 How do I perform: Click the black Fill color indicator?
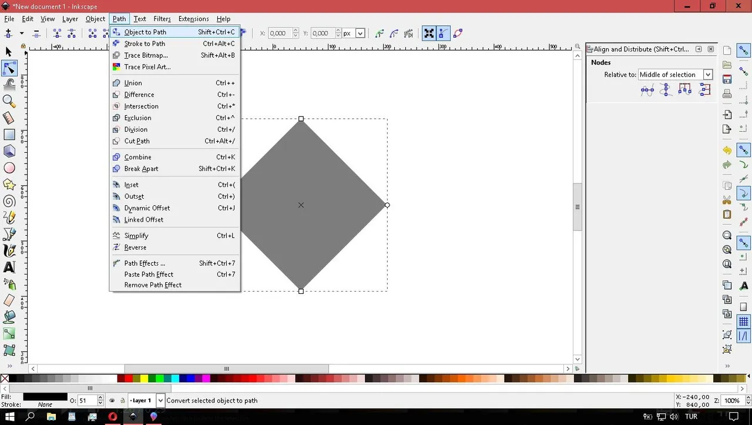(x=45, y=397)
